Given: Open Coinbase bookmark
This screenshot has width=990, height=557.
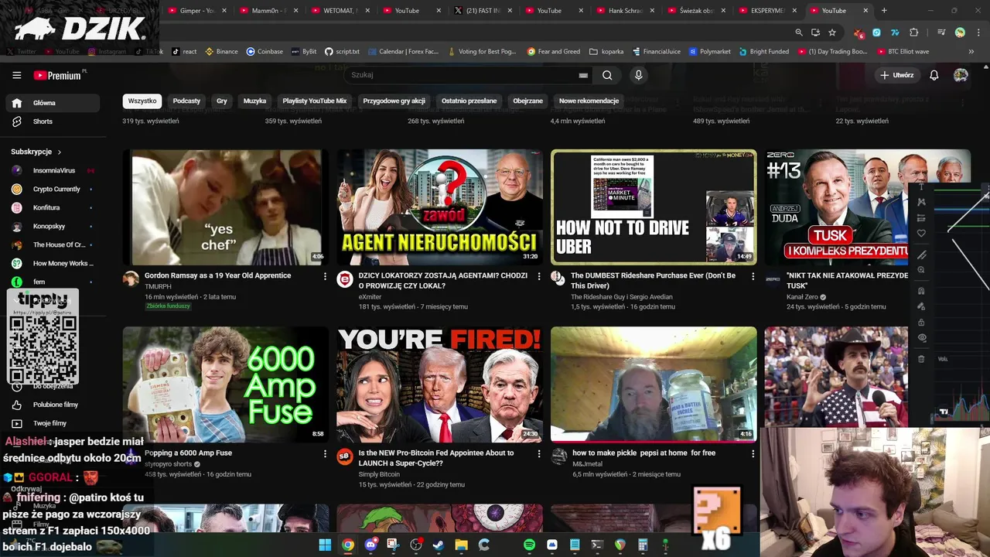Looking at the screenshot, I should [x=265, y=51].
